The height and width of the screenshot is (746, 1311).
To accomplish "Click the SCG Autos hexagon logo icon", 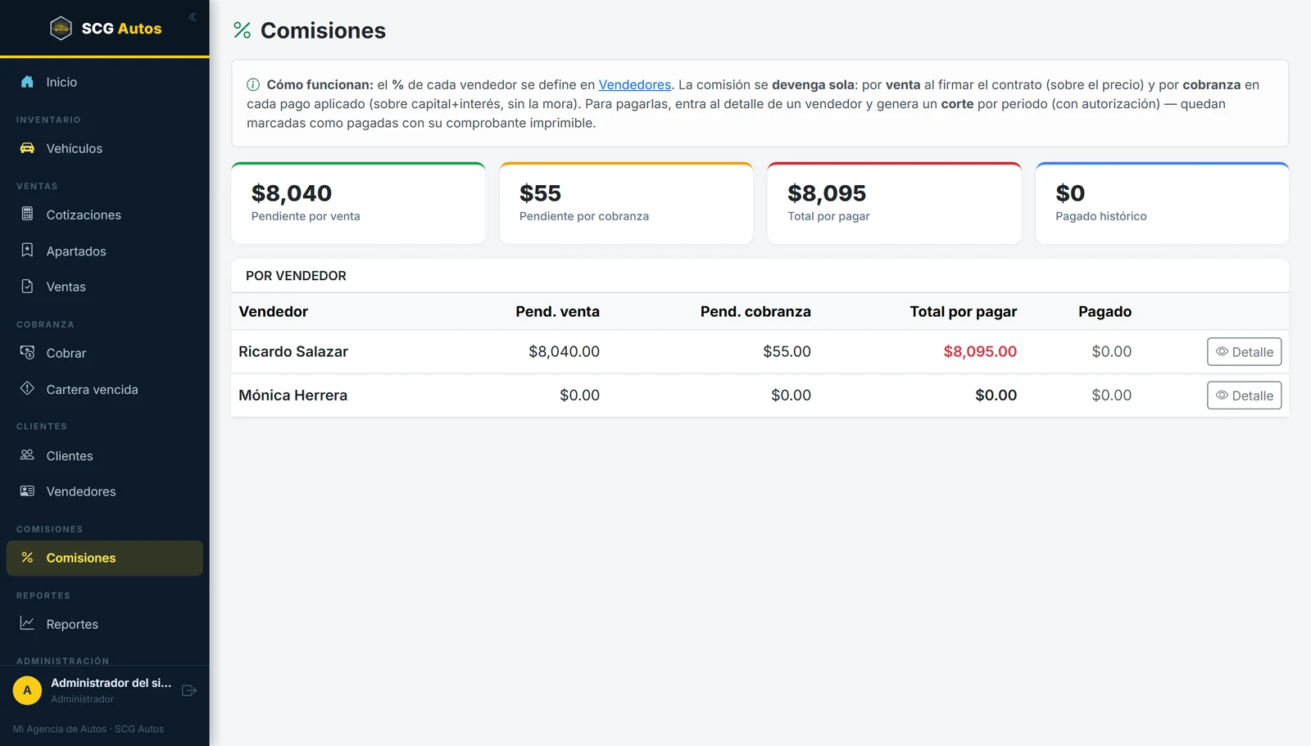I will (x=61, y=29).
